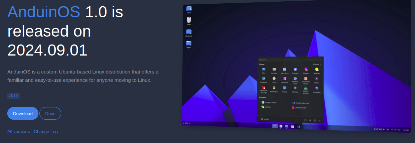Click the Settings gear icon in preview menu
The height and width of the screenshot is (143, 415).
(295, 88)
